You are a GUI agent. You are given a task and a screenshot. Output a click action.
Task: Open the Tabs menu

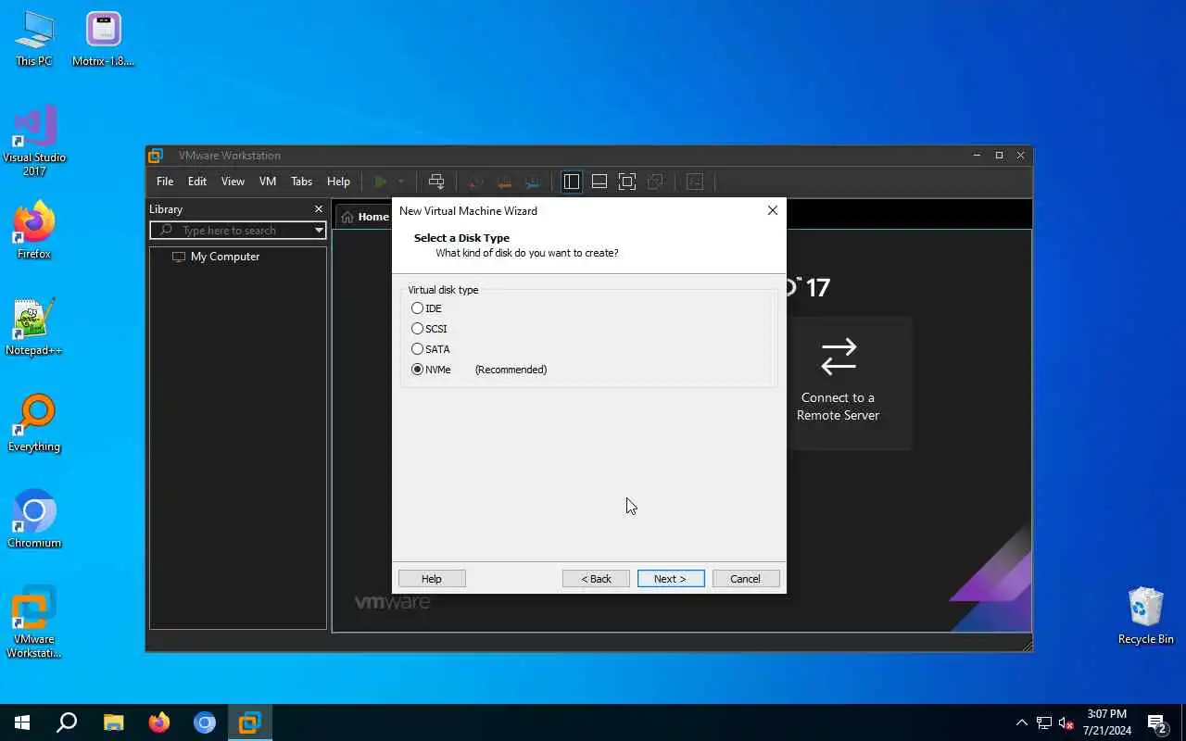coord(302,182)
